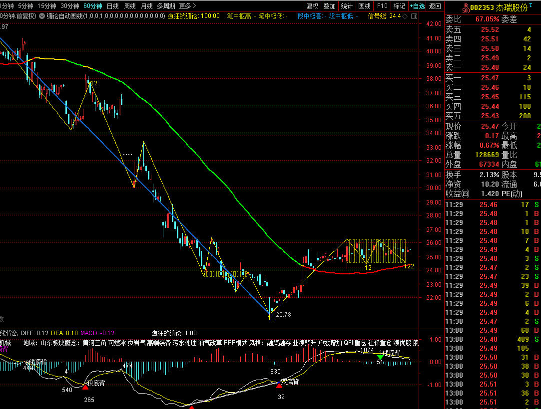The height and width of the screenshot is (409, 541).
Task: Switch to the 日线 daily chart
Action: 113,6
